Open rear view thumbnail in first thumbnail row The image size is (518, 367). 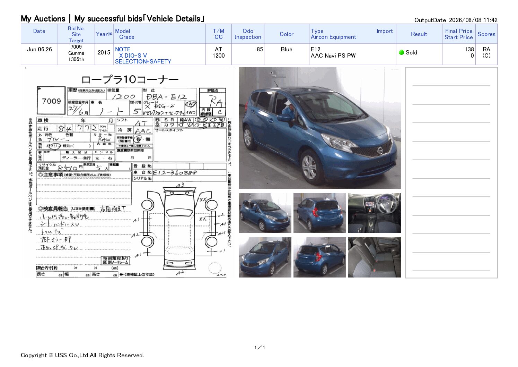coord(320,213)
